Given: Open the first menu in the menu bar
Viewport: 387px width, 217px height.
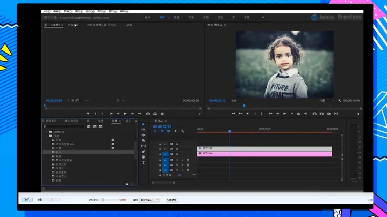Looking at the screenshot, I should pos(47,11).
